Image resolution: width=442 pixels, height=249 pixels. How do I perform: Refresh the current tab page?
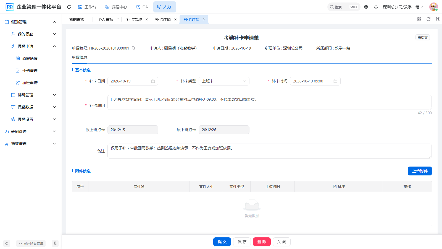428,19
